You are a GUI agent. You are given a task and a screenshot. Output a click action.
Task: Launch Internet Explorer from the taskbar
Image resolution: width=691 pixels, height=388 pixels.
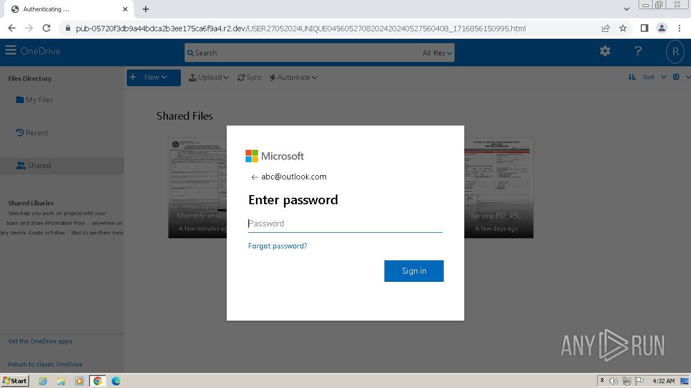pyautogui.click(x=43, y=381)
